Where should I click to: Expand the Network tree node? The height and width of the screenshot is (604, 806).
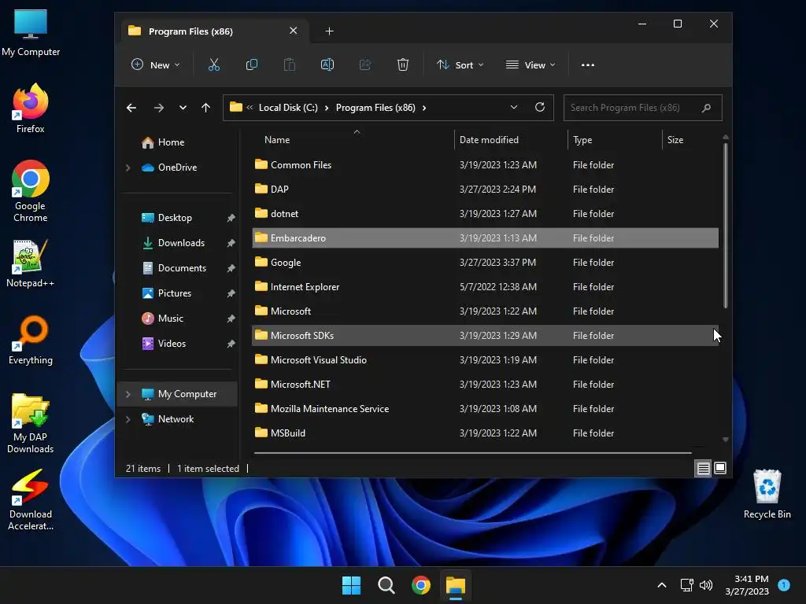pyautogui.click(x=128, y=419)
